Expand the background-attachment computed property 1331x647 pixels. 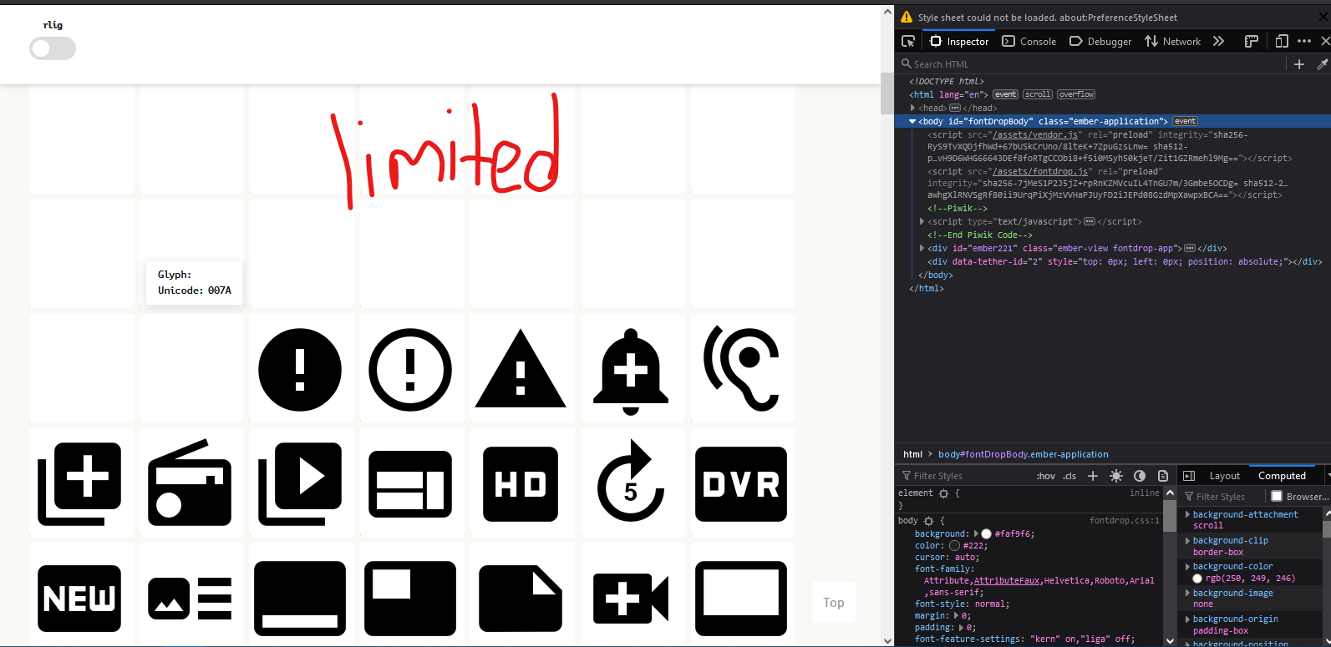pyautogui.click(x=1188, y=514)
